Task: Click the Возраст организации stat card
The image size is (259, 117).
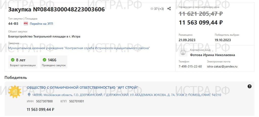Action: (23, 62)
